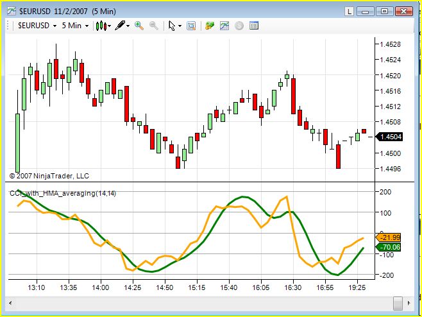Click the 100 indicator axis label

[x=385, y=213]
